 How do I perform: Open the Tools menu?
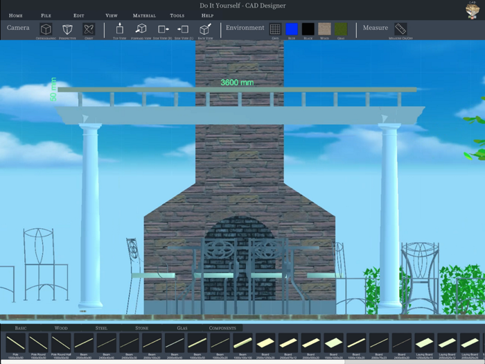(x=177, y=15)
